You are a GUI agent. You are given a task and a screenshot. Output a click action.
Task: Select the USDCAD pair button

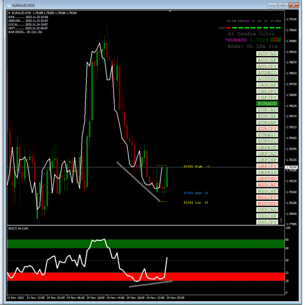coord(267,210)
